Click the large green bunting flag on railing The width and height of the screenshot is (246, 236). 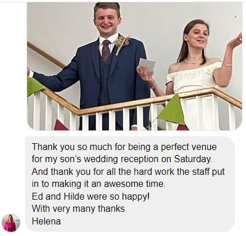click(x=172, y=110)
